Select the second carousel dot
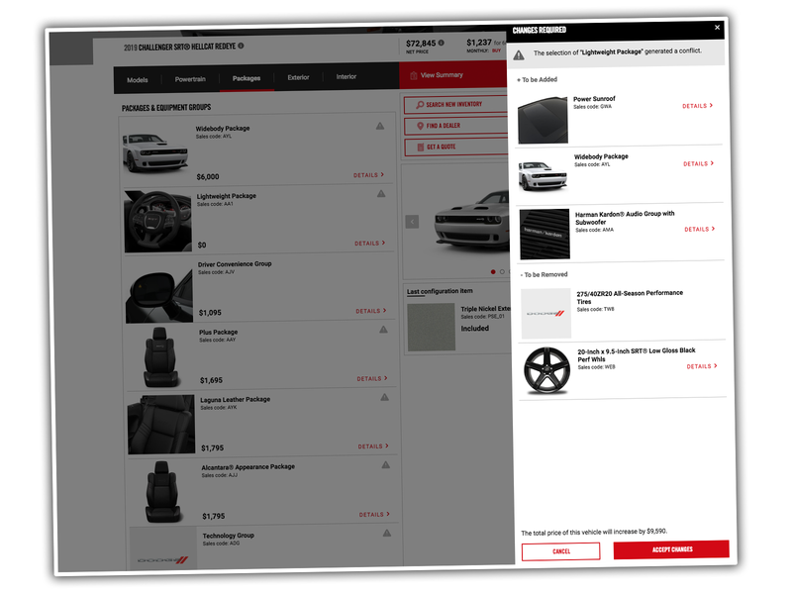Viewport: 792px width, 594px height. pos(502,271)
